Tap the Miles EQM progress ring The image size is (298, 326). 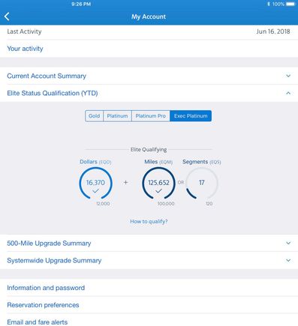pos(158,184)
